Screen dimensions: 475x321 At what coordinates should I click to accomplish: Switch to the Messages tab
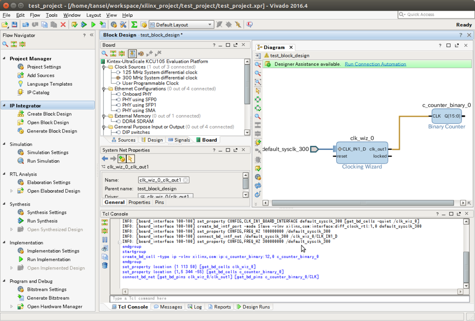[168, 307]
